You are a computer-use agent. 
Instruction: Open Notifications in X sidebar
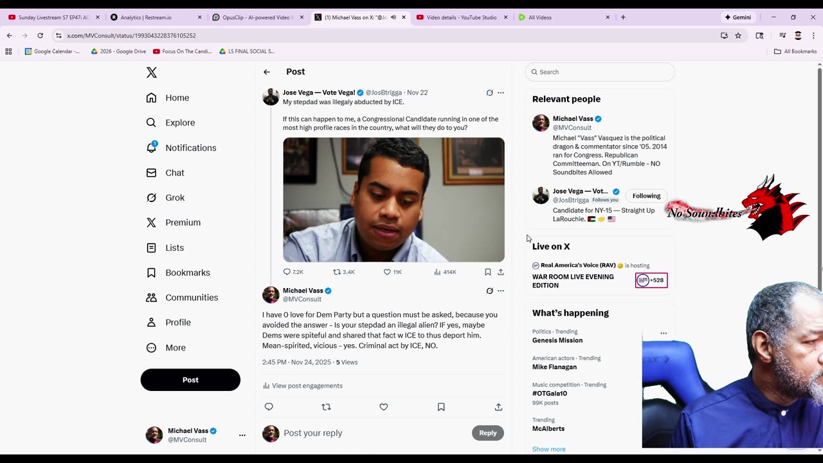181,148
